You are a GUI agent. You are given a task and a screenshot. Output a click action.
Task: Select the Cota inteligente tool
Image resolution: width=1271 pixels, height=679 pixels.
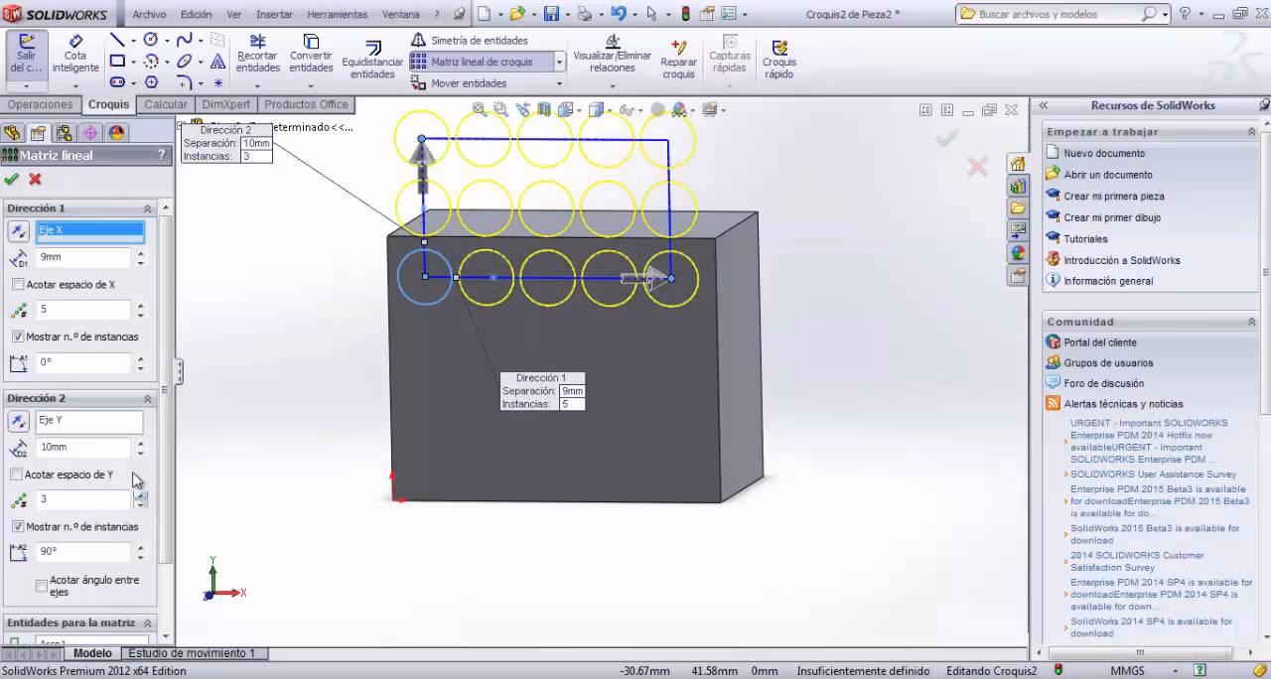74,55
